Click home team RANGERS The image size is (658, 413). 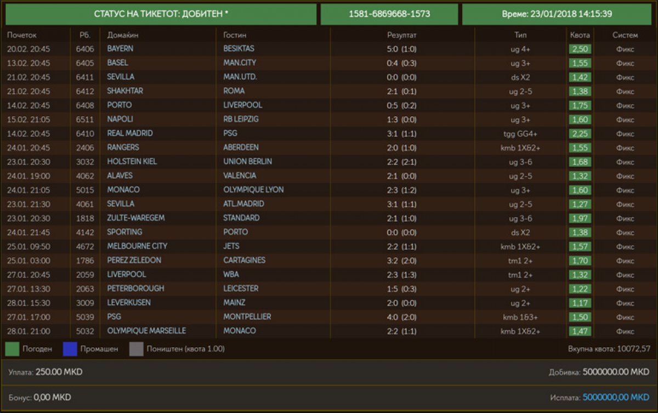coord(123,148)
